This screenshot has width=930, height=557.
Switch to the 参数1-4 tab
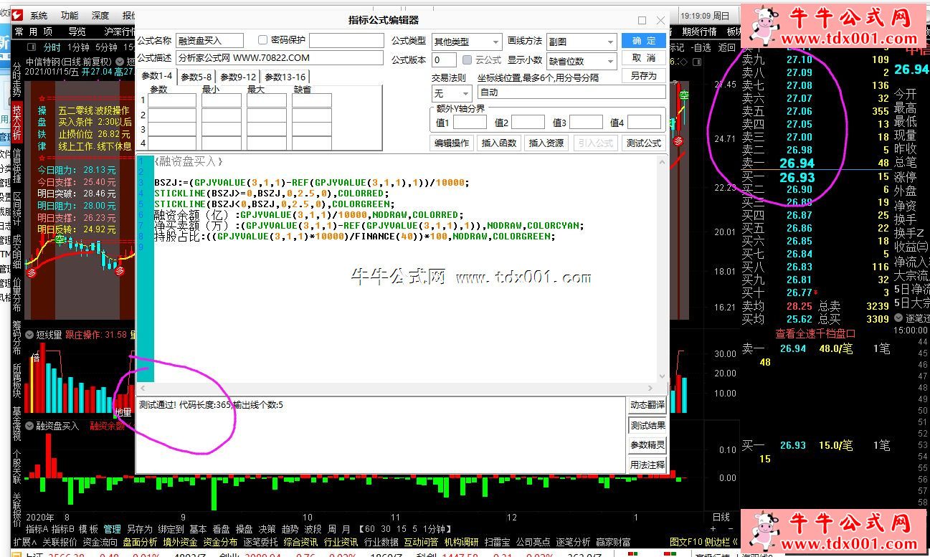pos(156,76)
